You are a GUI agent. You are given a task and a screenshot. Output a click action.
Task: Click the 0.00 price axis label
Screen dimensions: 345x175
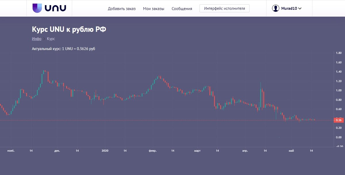click(x=339, y=137)
